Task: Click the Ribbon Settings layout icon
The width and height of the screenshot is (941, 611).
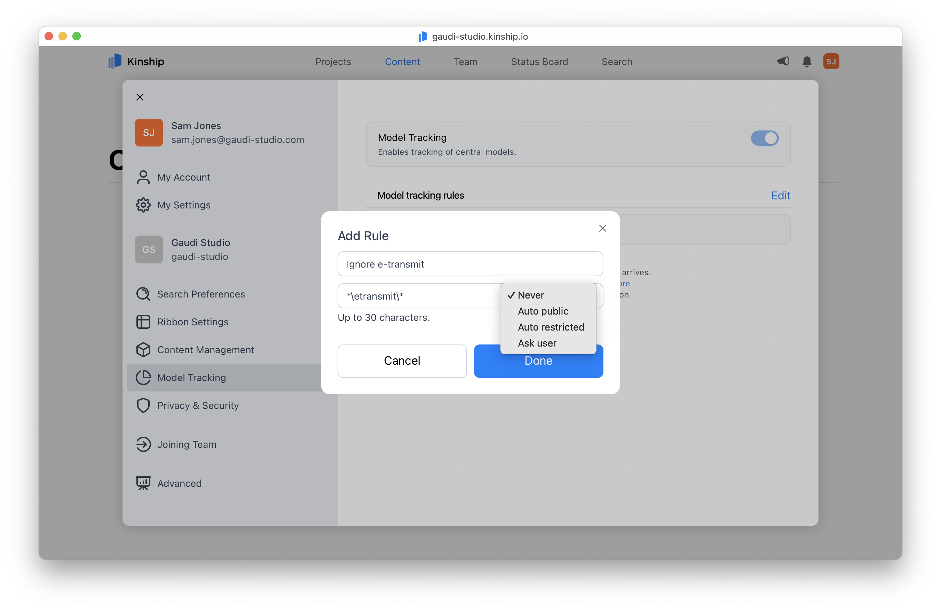Action: pyautogui.click(x=143, y=322)
